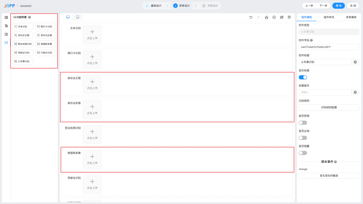Click the 上一步 button
Image resolution: width=363 pixels, height=204 pixels.
pos(309,6)
